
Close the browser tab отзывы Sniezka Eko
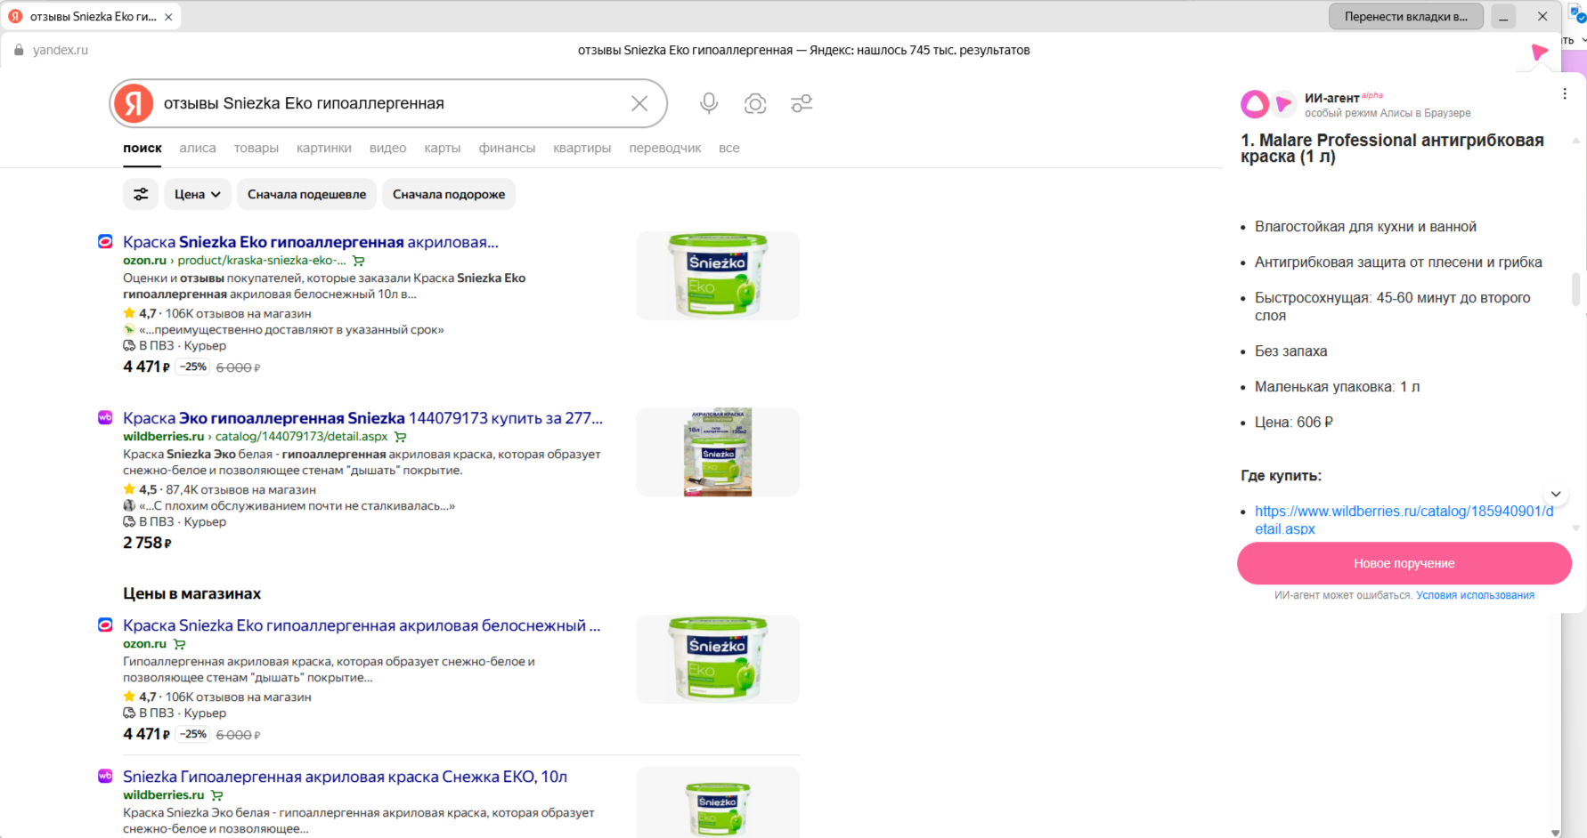[168, 17]
